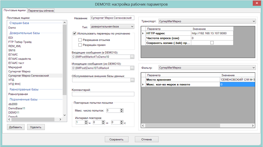Click the Название input field

[x=112, y=18]
